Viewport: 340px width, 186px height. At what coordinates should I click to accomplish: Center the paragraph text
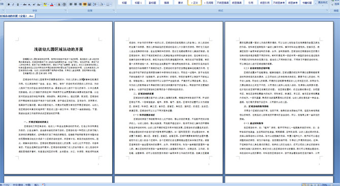(x=76, y=5)
